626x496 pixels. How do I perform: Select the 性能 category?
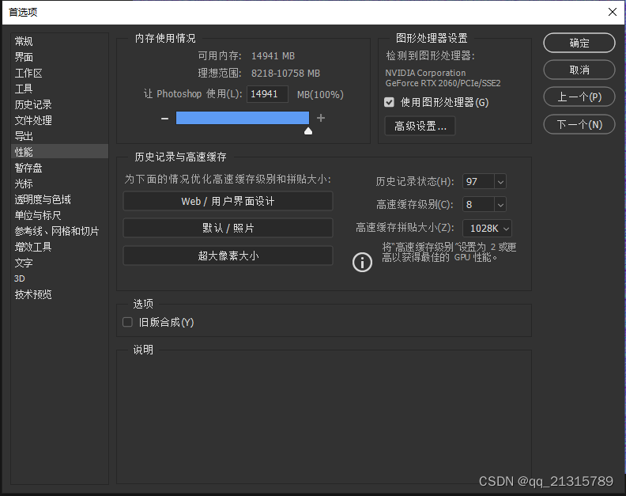(x=59, y=152)
